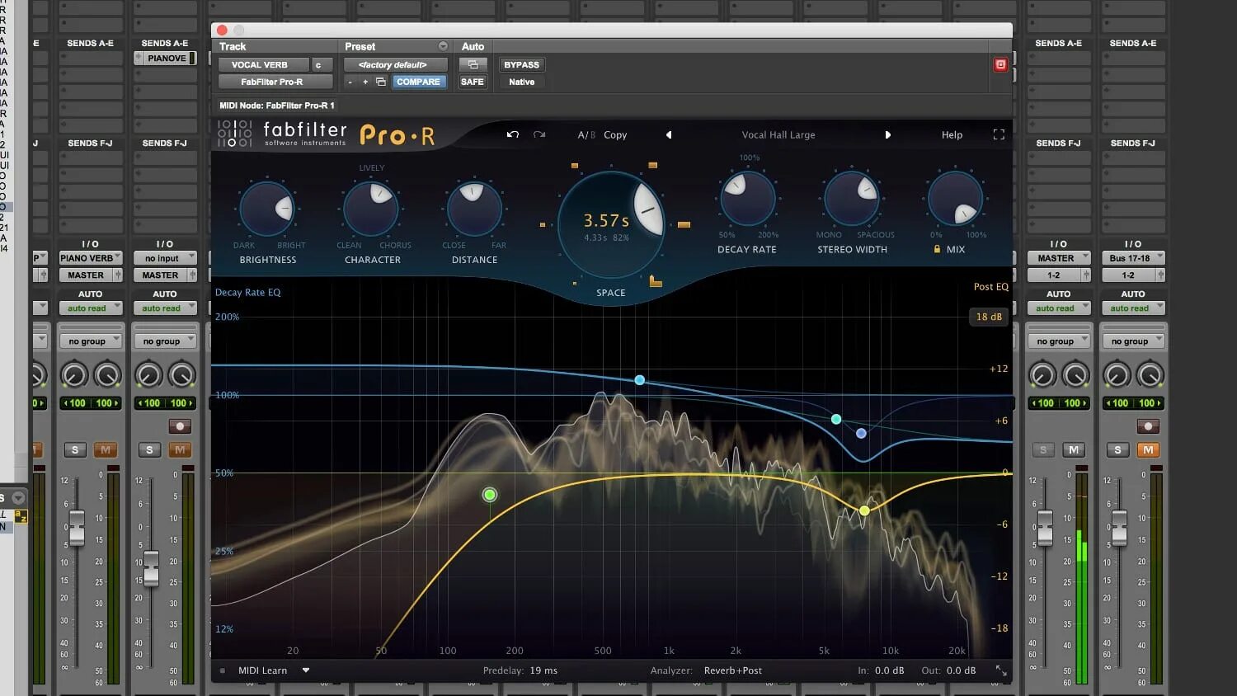Click the Out 0.0 dB value
This screenshot has height=696, width=1237.
coord(961,670)
